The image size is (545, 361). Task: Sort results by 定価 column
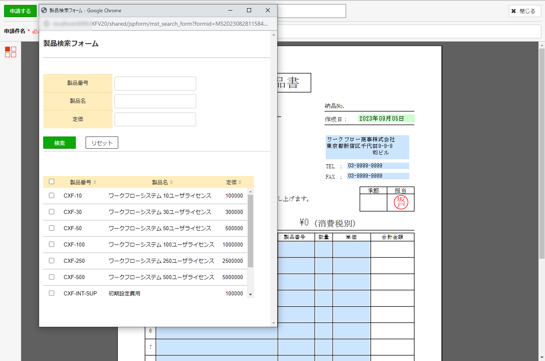[x=234, y=182]
